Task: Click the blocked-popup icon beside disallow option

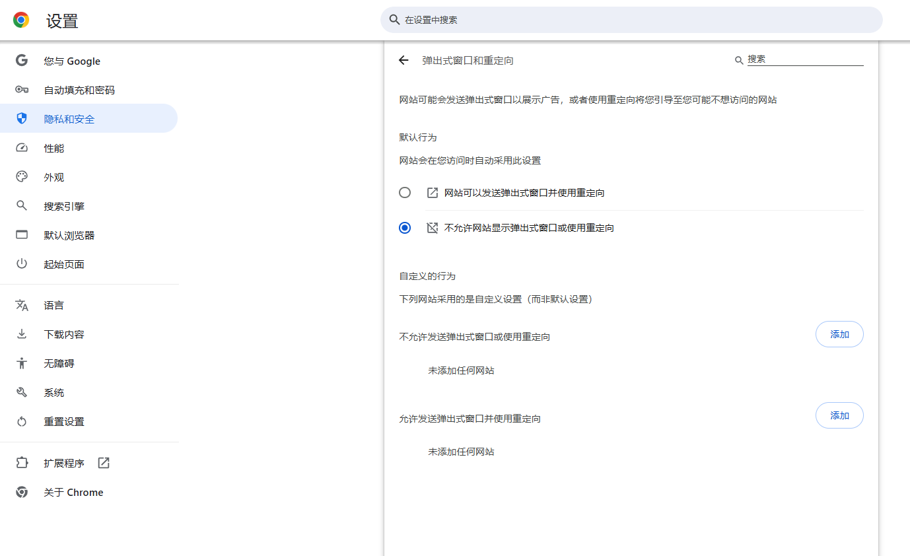Action: pyautogui.click(x=433, y=228)
